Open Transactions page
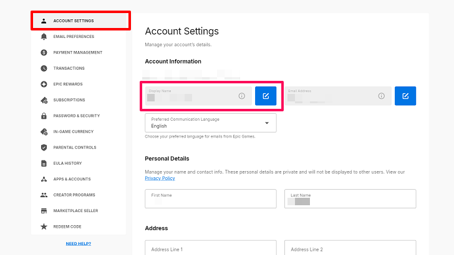 point(79,68)
